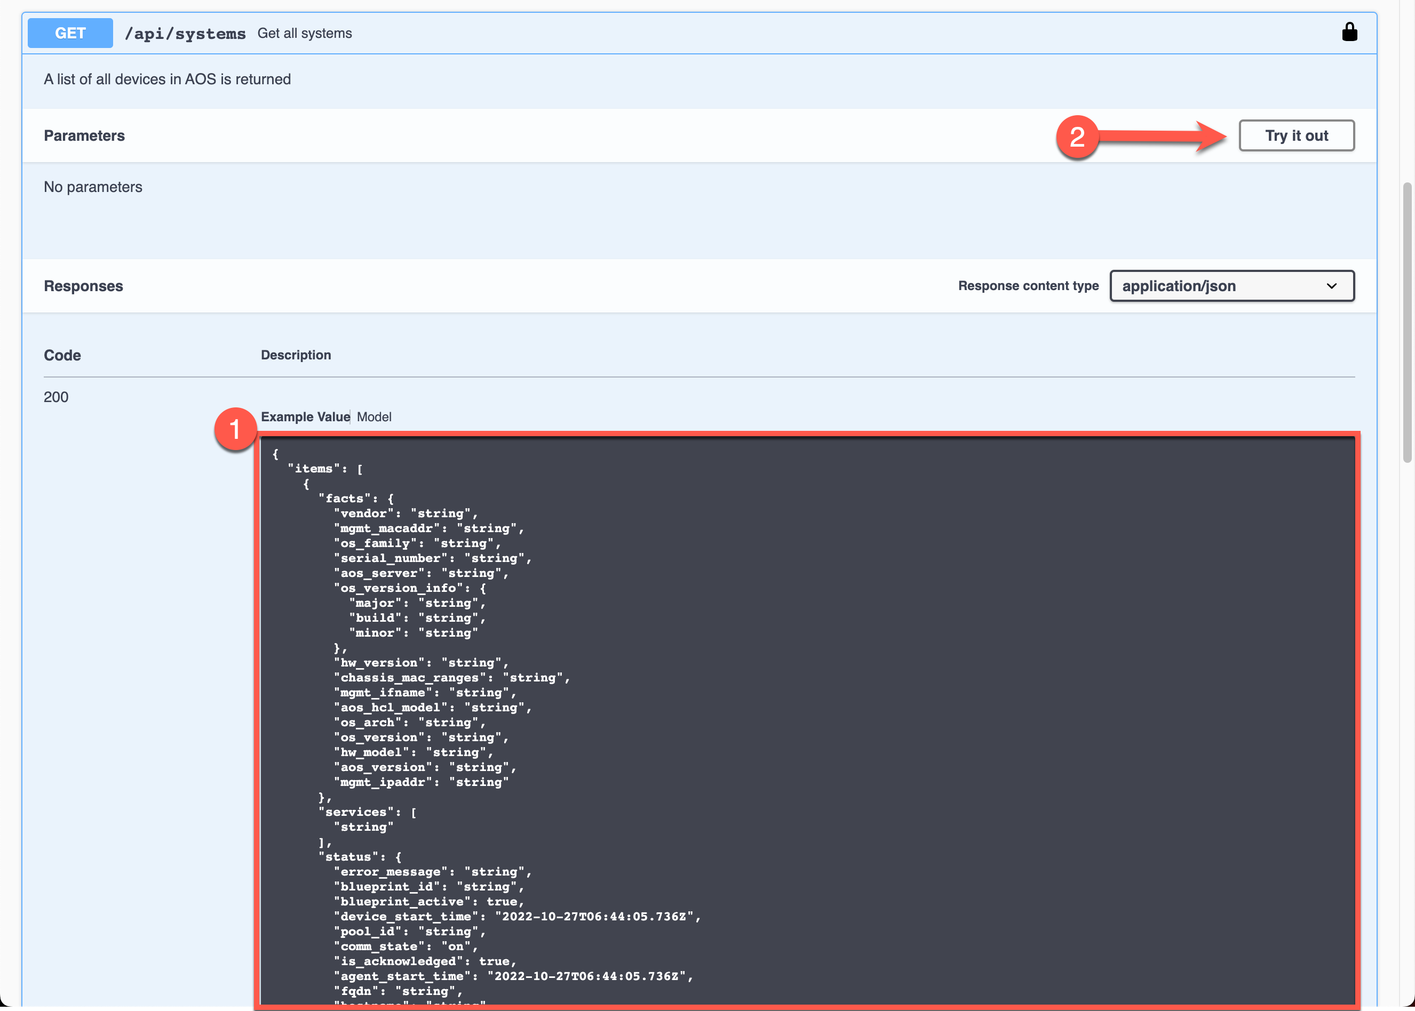1415x1011 pixels.
Task: Select the blue GET method badge
Action: (x=69, y=33)
